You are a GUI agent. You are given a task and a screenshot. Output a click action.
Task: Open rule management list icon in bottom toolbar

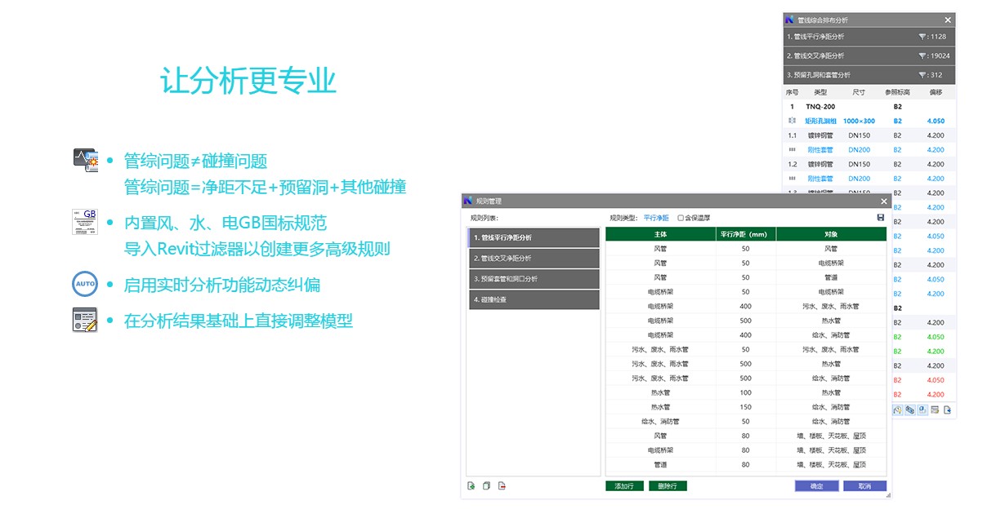coord(935,410)
